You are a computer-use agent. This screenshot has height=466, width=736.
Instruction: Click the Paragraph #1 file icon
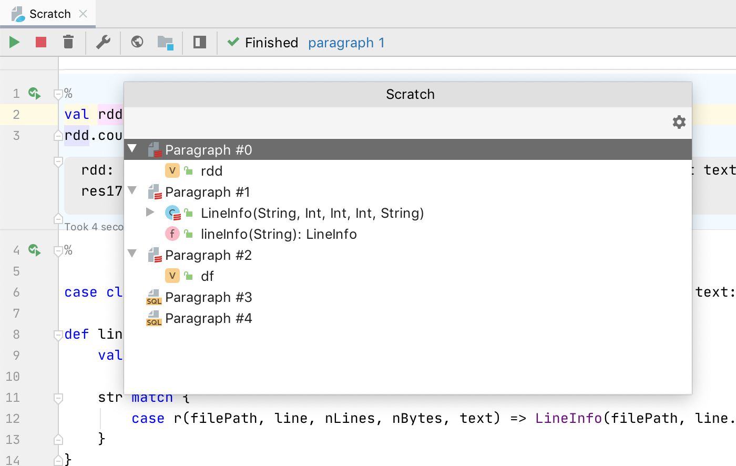155,192
